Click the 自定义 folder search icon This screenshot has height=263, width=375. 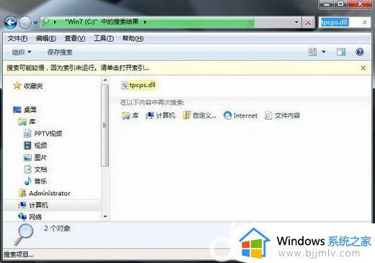click(x=187, y=115)
